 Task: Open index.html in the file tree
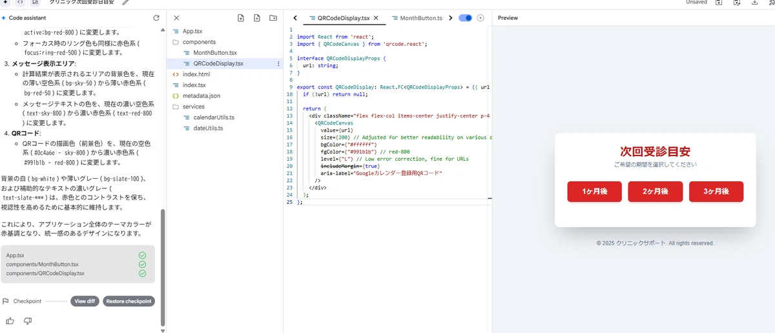click(196, 74)
